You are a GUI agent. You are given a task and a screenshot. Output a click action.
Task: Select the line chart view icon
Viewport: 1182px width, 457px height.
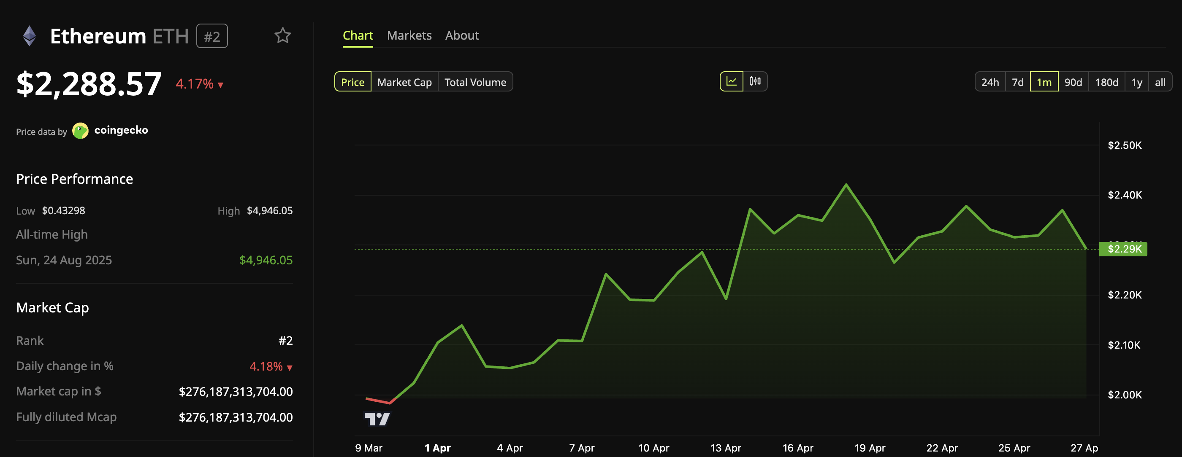(732, 81)
